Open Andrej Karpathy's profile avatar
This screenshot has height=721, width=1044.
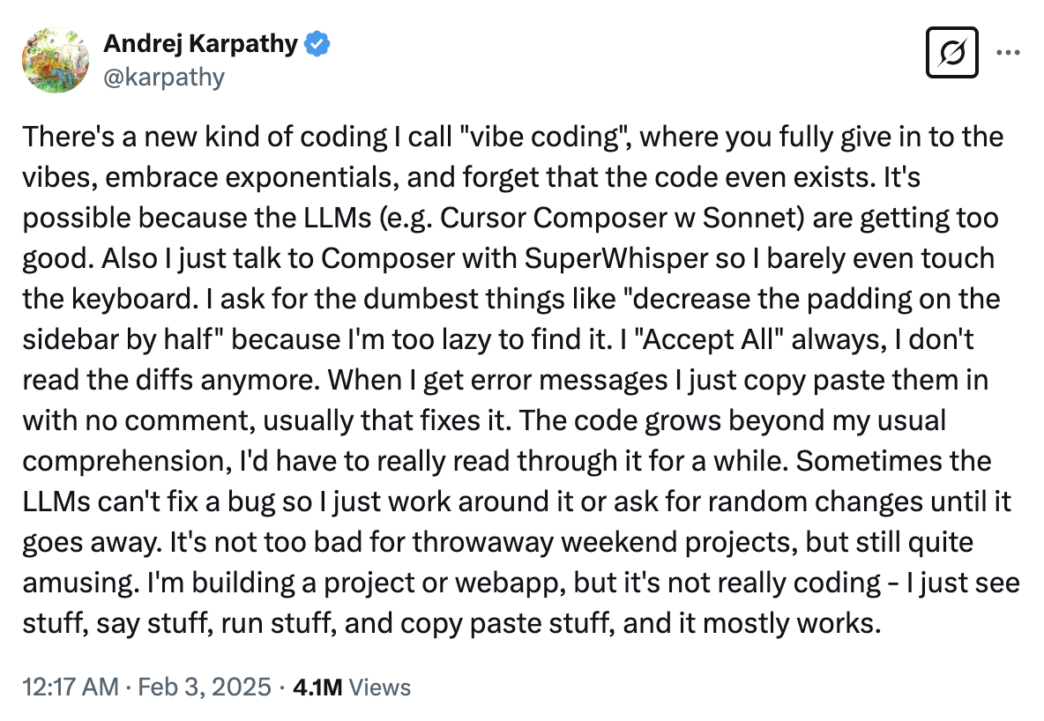pyautogui.click(x=56, y=60)
